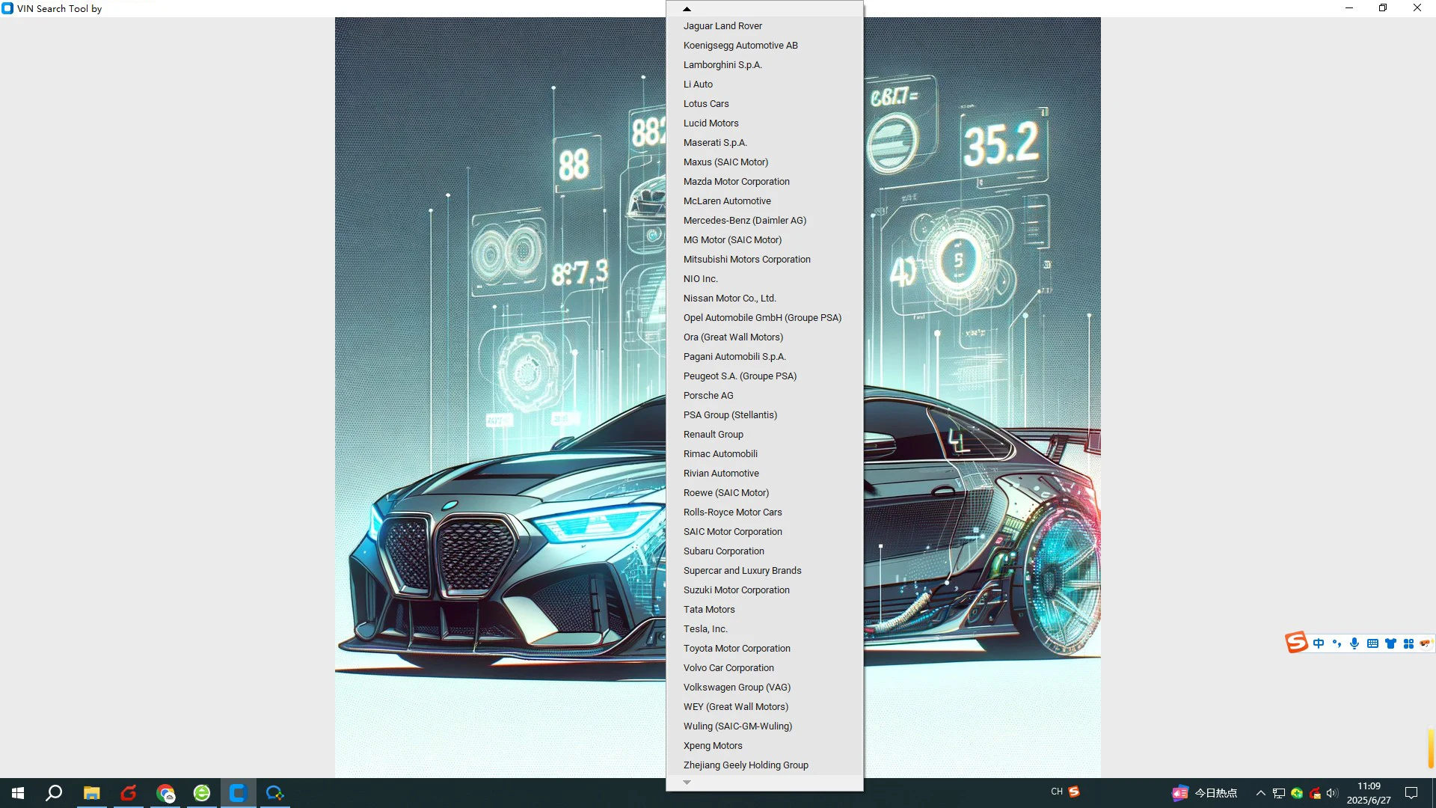Choose Toyota Motor Corporation
The image size is (1436, 808).
pos(764,649)
